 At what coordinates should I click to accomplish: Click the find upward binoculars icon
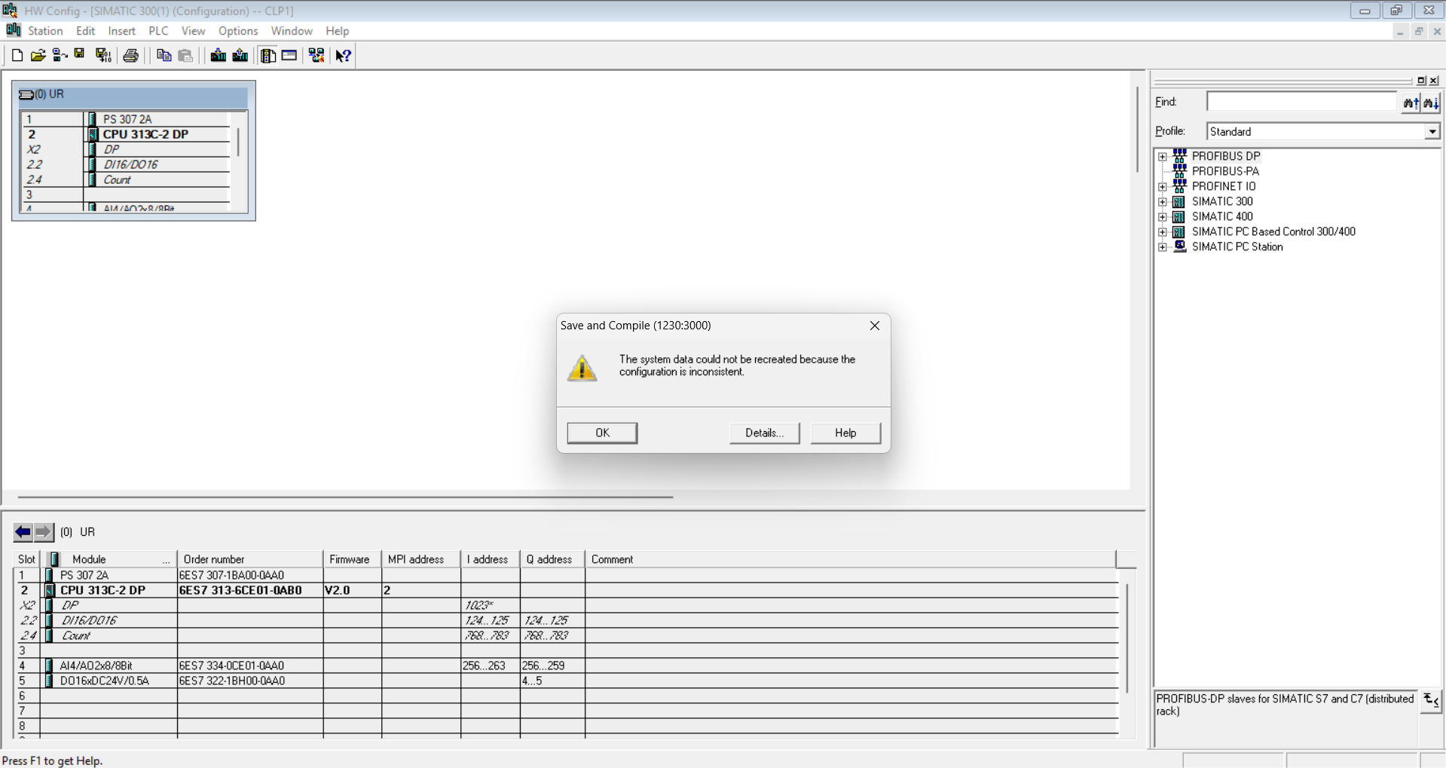1411,103
